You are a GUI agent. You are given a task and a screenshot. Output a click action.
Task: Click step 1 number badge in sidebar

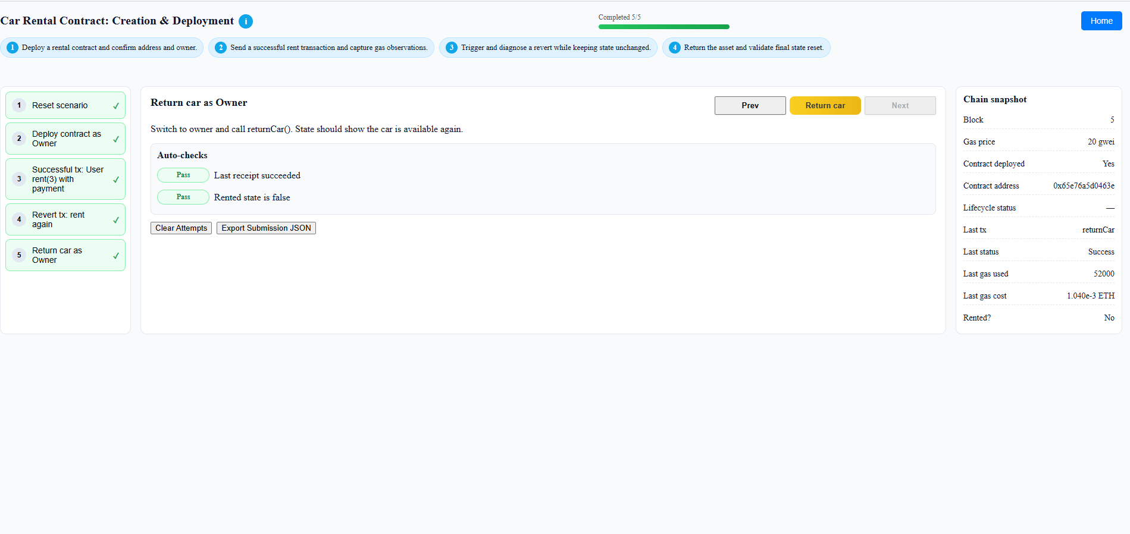(19, 105)
